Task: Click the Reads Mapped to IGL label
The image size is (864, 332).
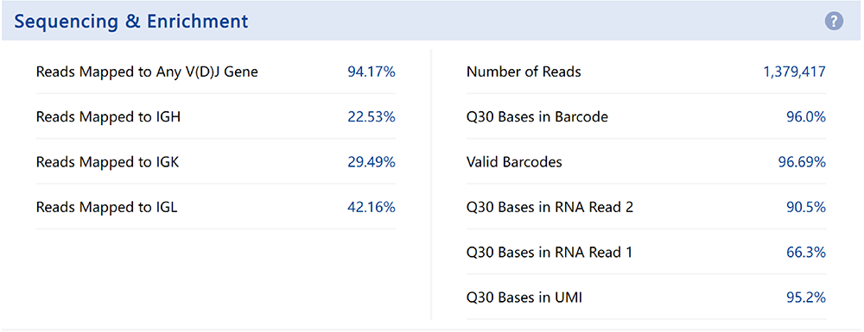Action: point(107,207)
